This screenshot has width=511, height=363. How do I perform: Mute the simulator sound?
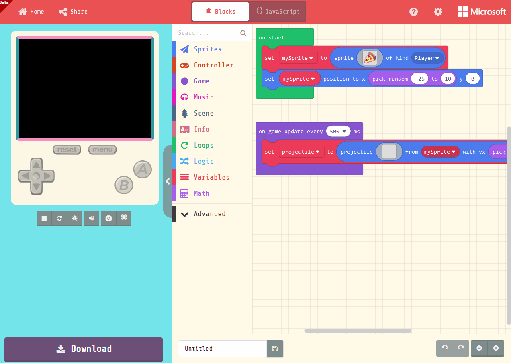(91, 218)
